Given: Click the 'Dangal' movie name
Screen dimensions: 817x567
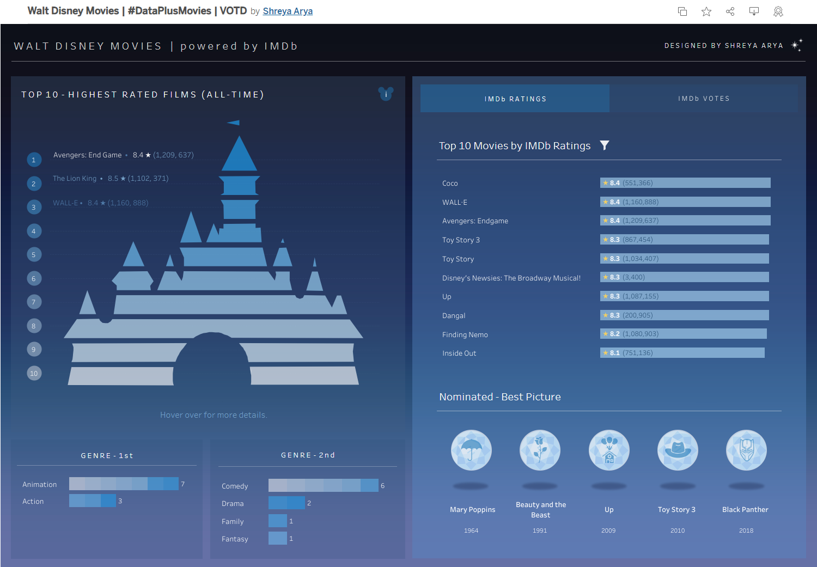Looking at the screenshot, I should pos(454,316).
